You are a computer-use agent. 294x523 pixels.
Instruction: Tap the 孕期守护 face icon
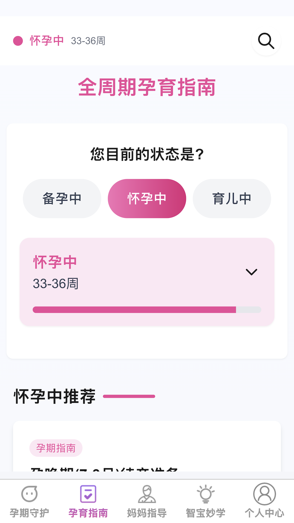tap(29, 494)
